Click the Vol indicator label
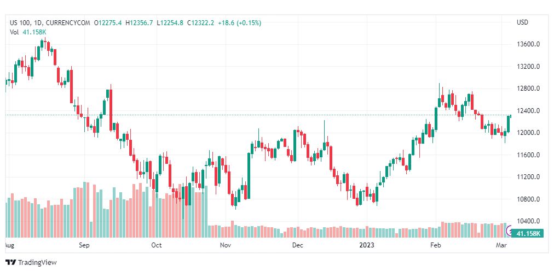This screenshot has width=554, height=272. (14, 32)
